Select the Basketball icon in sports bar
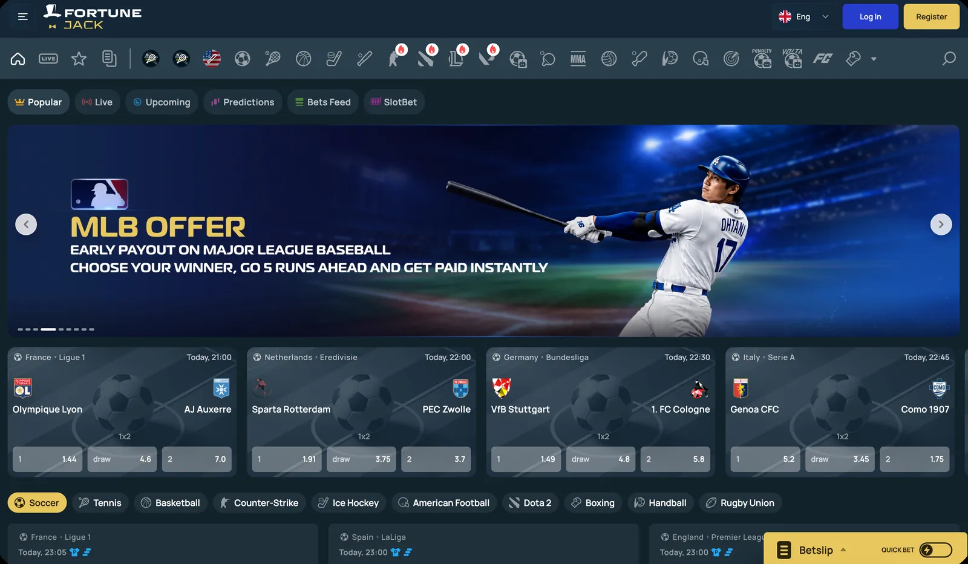Screen dimensions: 968x564 click(x=304, y=59)
